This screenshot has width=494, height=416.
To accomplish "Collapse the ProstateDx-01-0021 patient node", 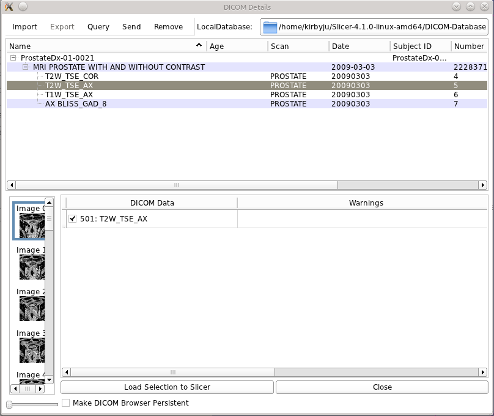I will click(x=13, y=58).
